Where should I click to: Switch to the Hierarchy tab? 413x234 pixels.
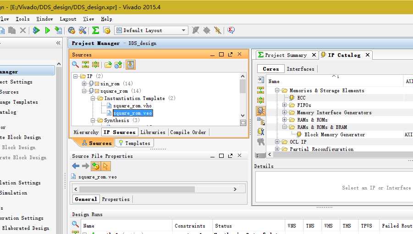86,132
